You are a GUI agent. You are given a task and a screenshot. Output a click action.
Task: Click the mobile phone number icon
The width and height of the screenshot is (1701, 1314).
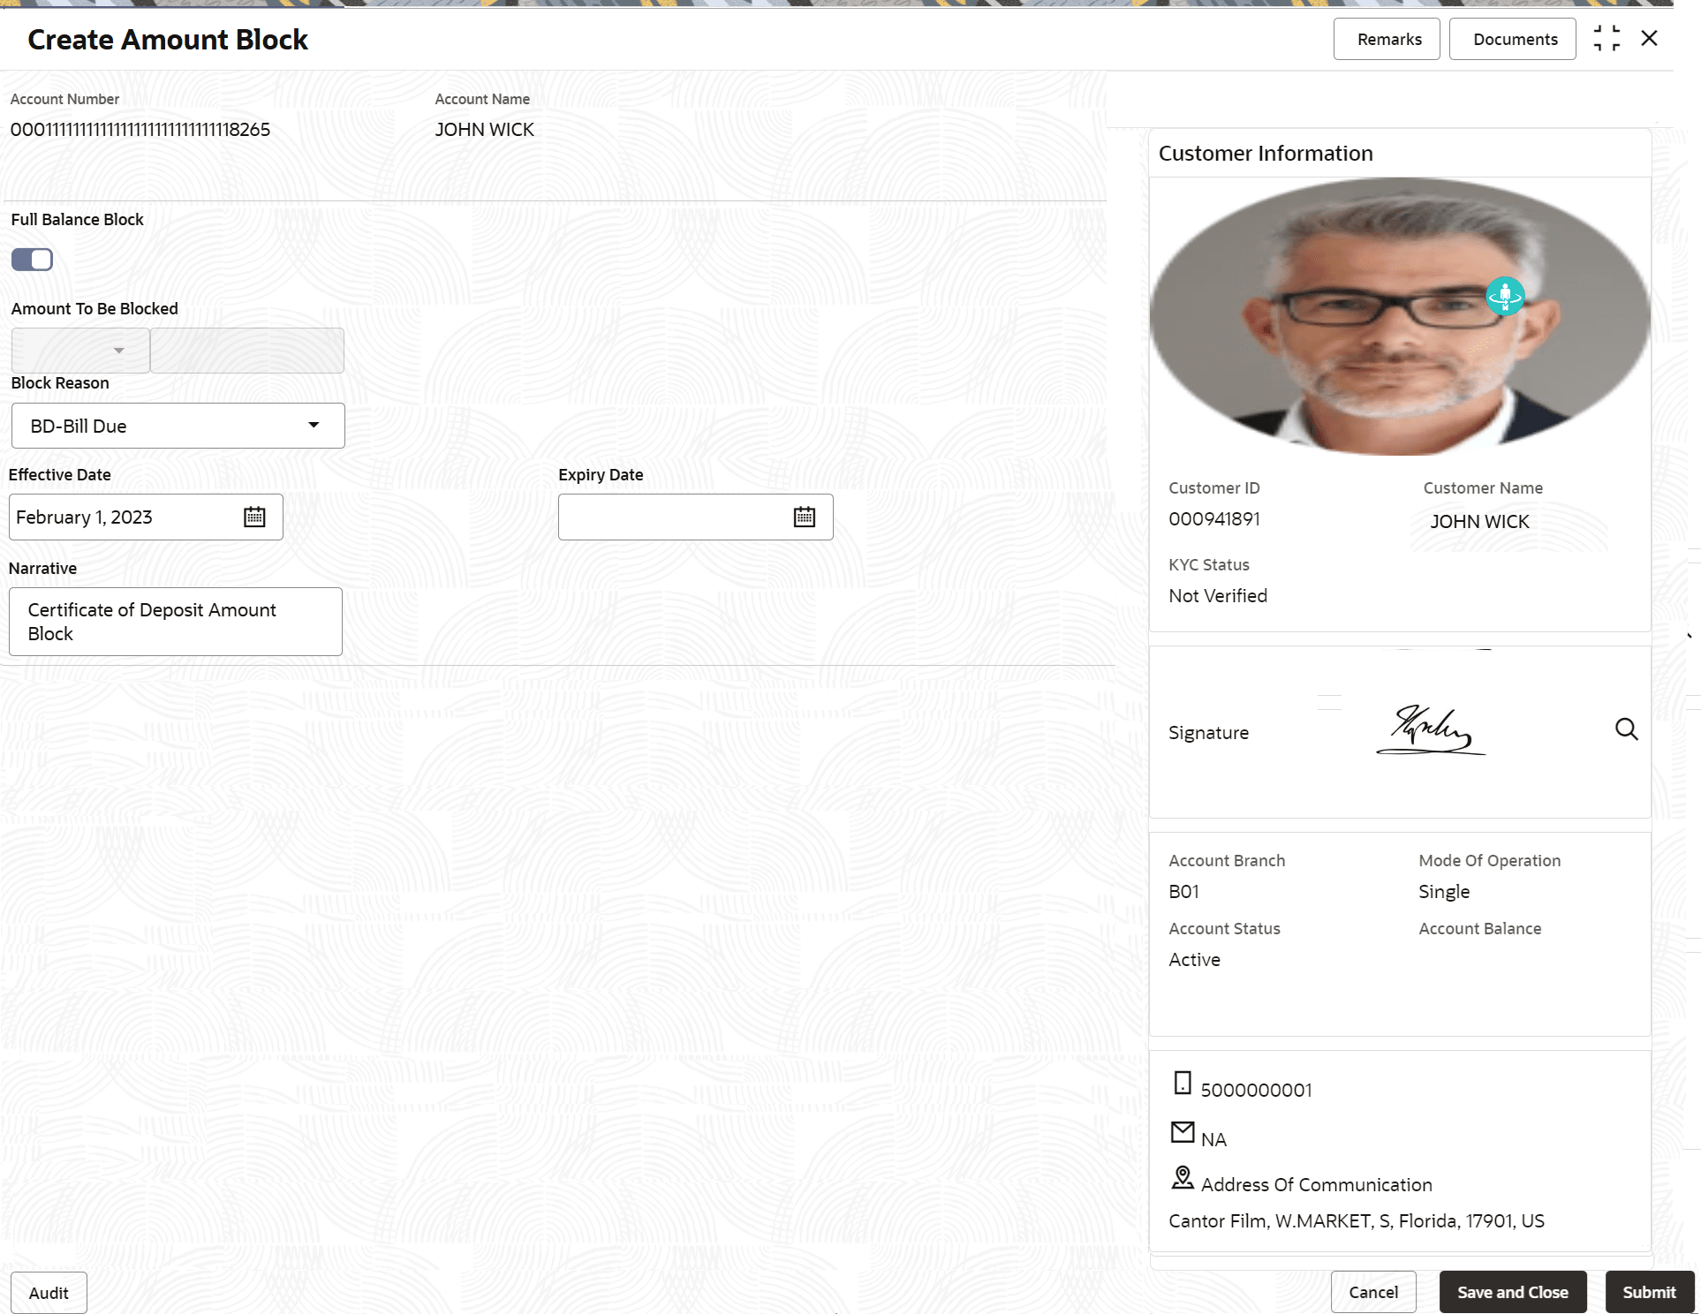pos(1183,1083)
